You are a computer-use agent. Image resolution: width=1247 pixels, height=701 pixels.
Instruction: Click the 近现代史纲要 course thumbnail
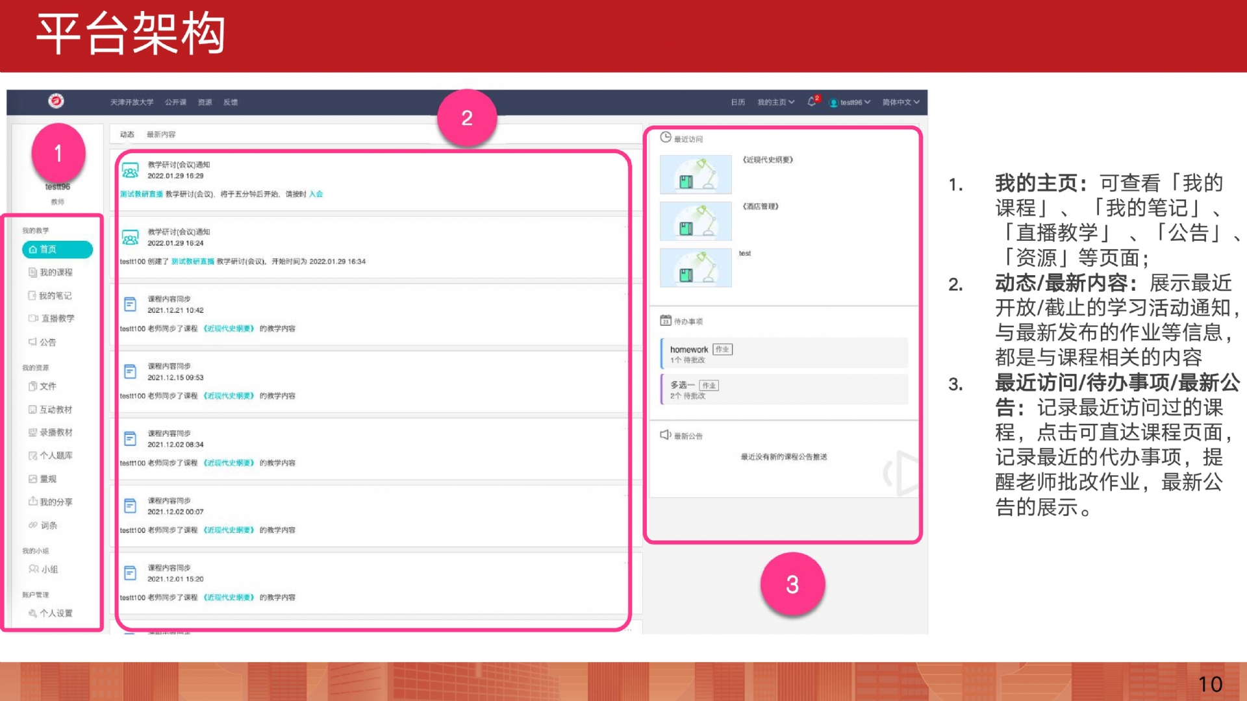[696, 175]
